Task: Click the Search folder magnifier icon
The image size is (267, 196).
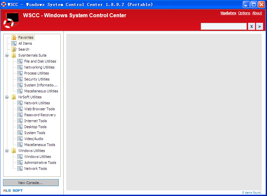Action: pyautogui.click(x=14, y=49)
